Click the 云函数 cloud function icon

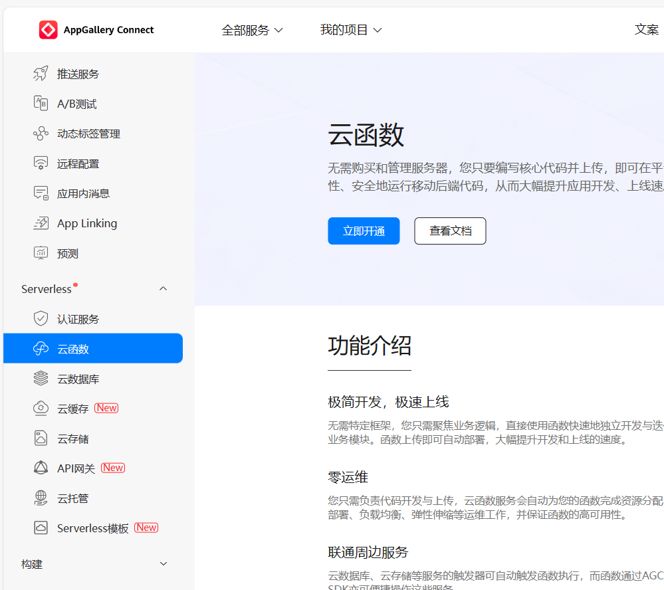(41, 349)
